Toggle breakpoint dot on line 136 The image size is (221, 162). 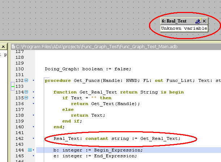(x=33, y=104)
